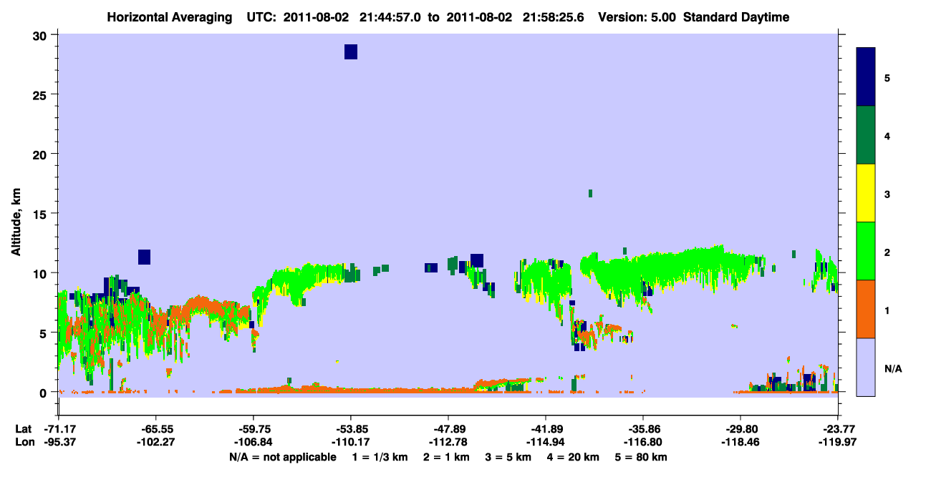The height and width of the screenshot is (477, 931).
Task: Click the 'Lon' row label
Action: [x=24, y=442]
